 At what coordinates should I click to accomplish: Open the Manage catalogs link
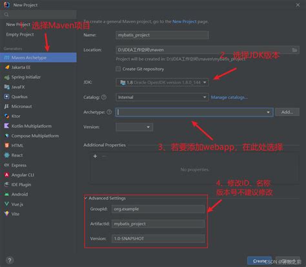click(229, 98)
